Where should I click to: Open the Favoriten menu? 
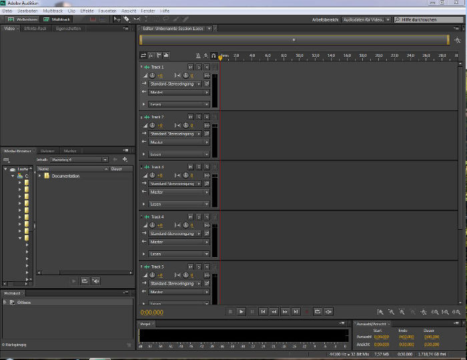[x=107, y=11]
